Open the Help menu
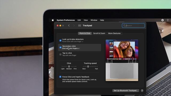The image size is (171, 96). (x=102, y=20)
